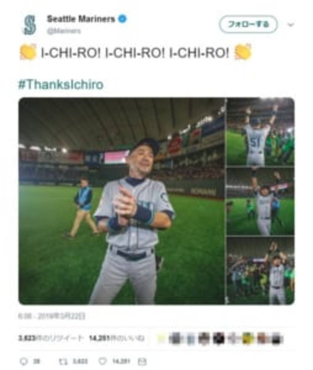Click the tweet timestamp date link

coord(52,316)
